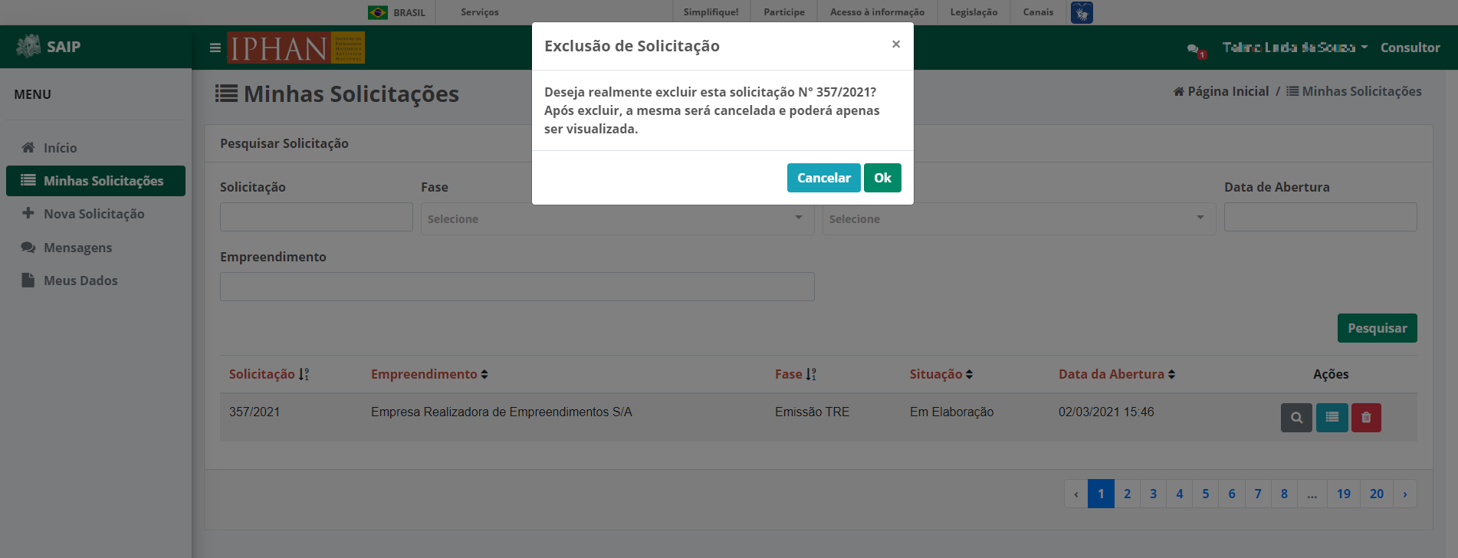Click the home icon next to Início
1458x558 pixels.
(28, 147)
